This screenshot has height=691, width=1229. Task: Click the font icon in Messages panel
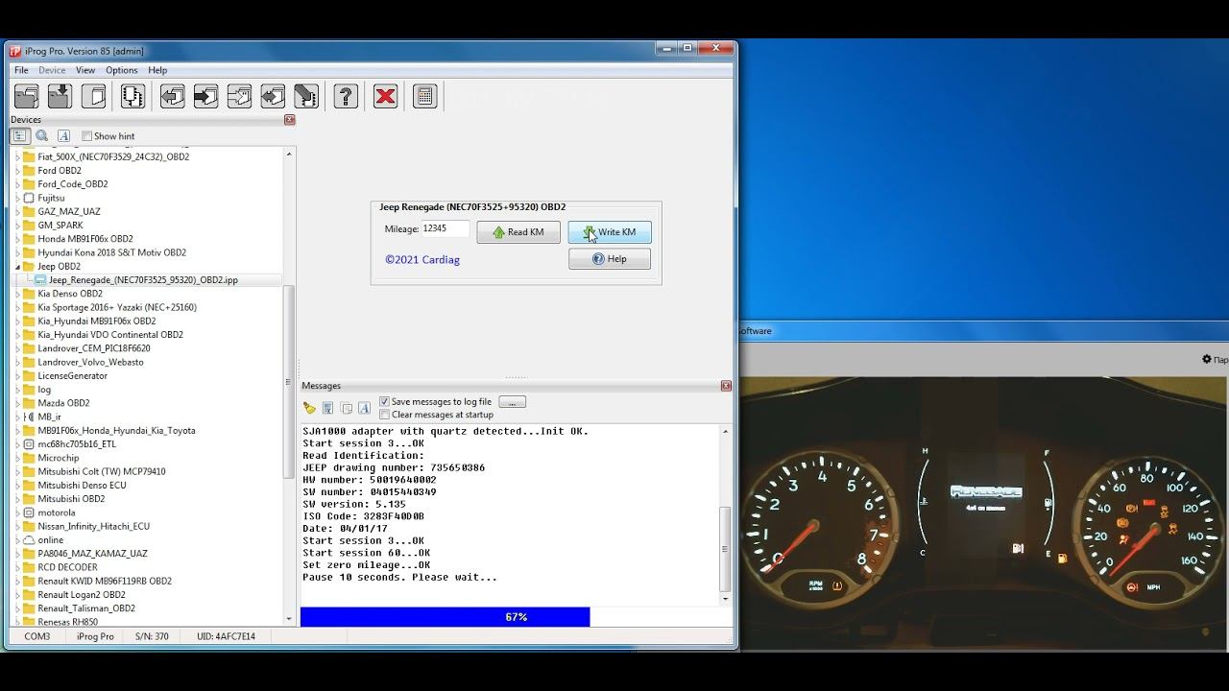[x=364, y=408]
